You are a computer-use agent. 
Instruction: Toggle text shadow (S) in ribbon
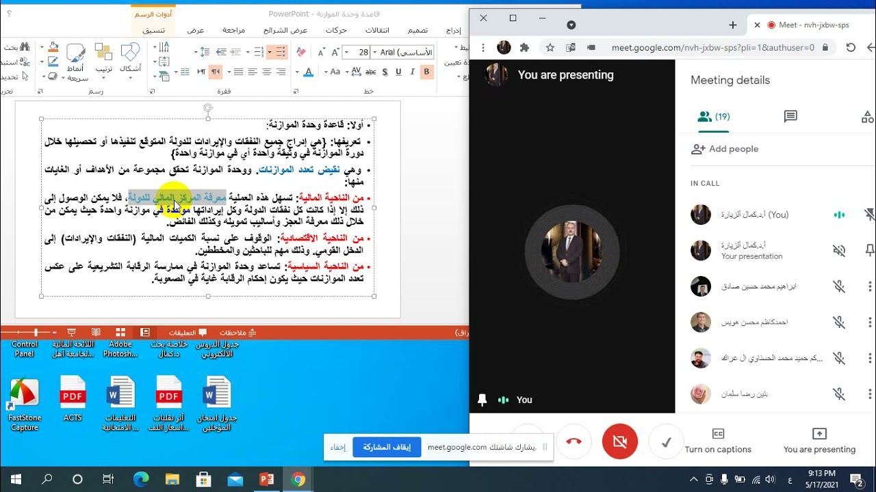click(x=385, y=72)
